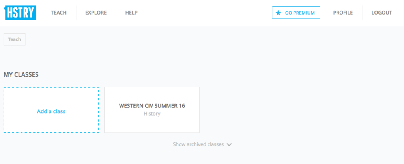Image resolution: width=404 pixels, height=164 pixels.
Task: Click the Go Premium text label
Action: (x=300, y=13)
